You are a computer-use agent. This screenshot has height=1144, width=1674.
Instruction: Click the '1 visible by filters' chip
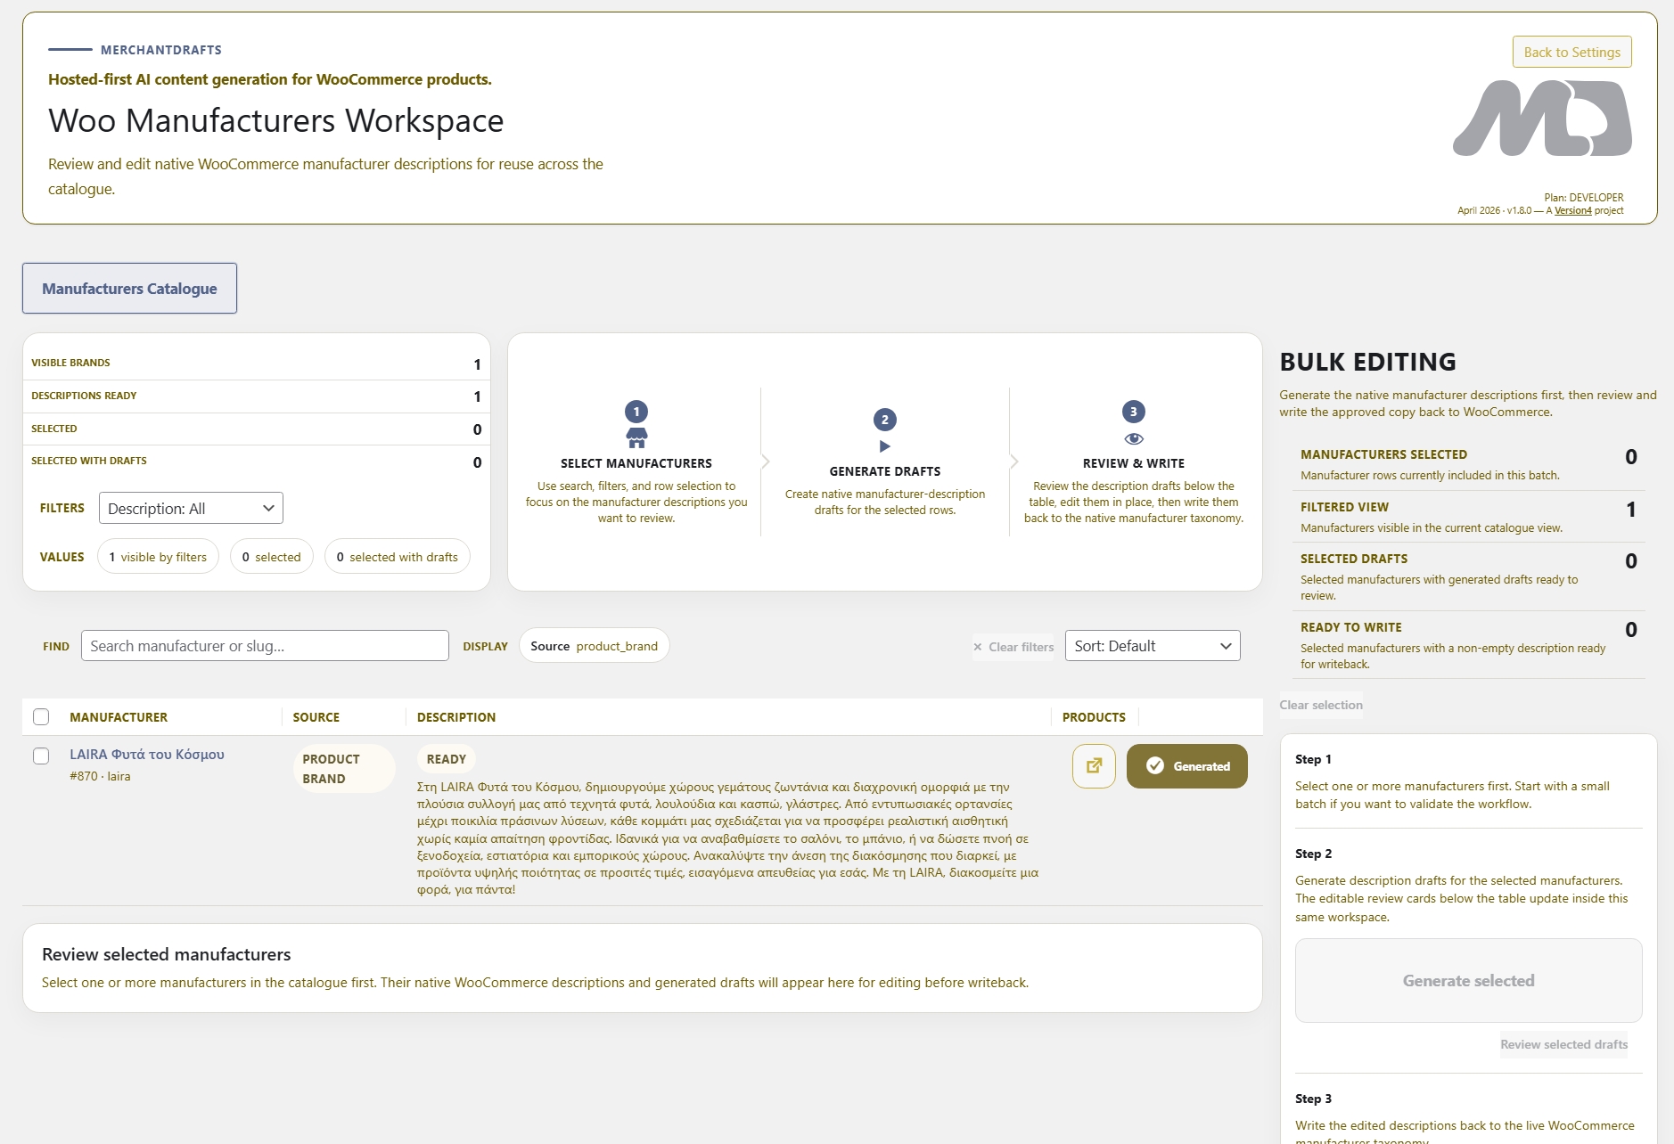158,557
